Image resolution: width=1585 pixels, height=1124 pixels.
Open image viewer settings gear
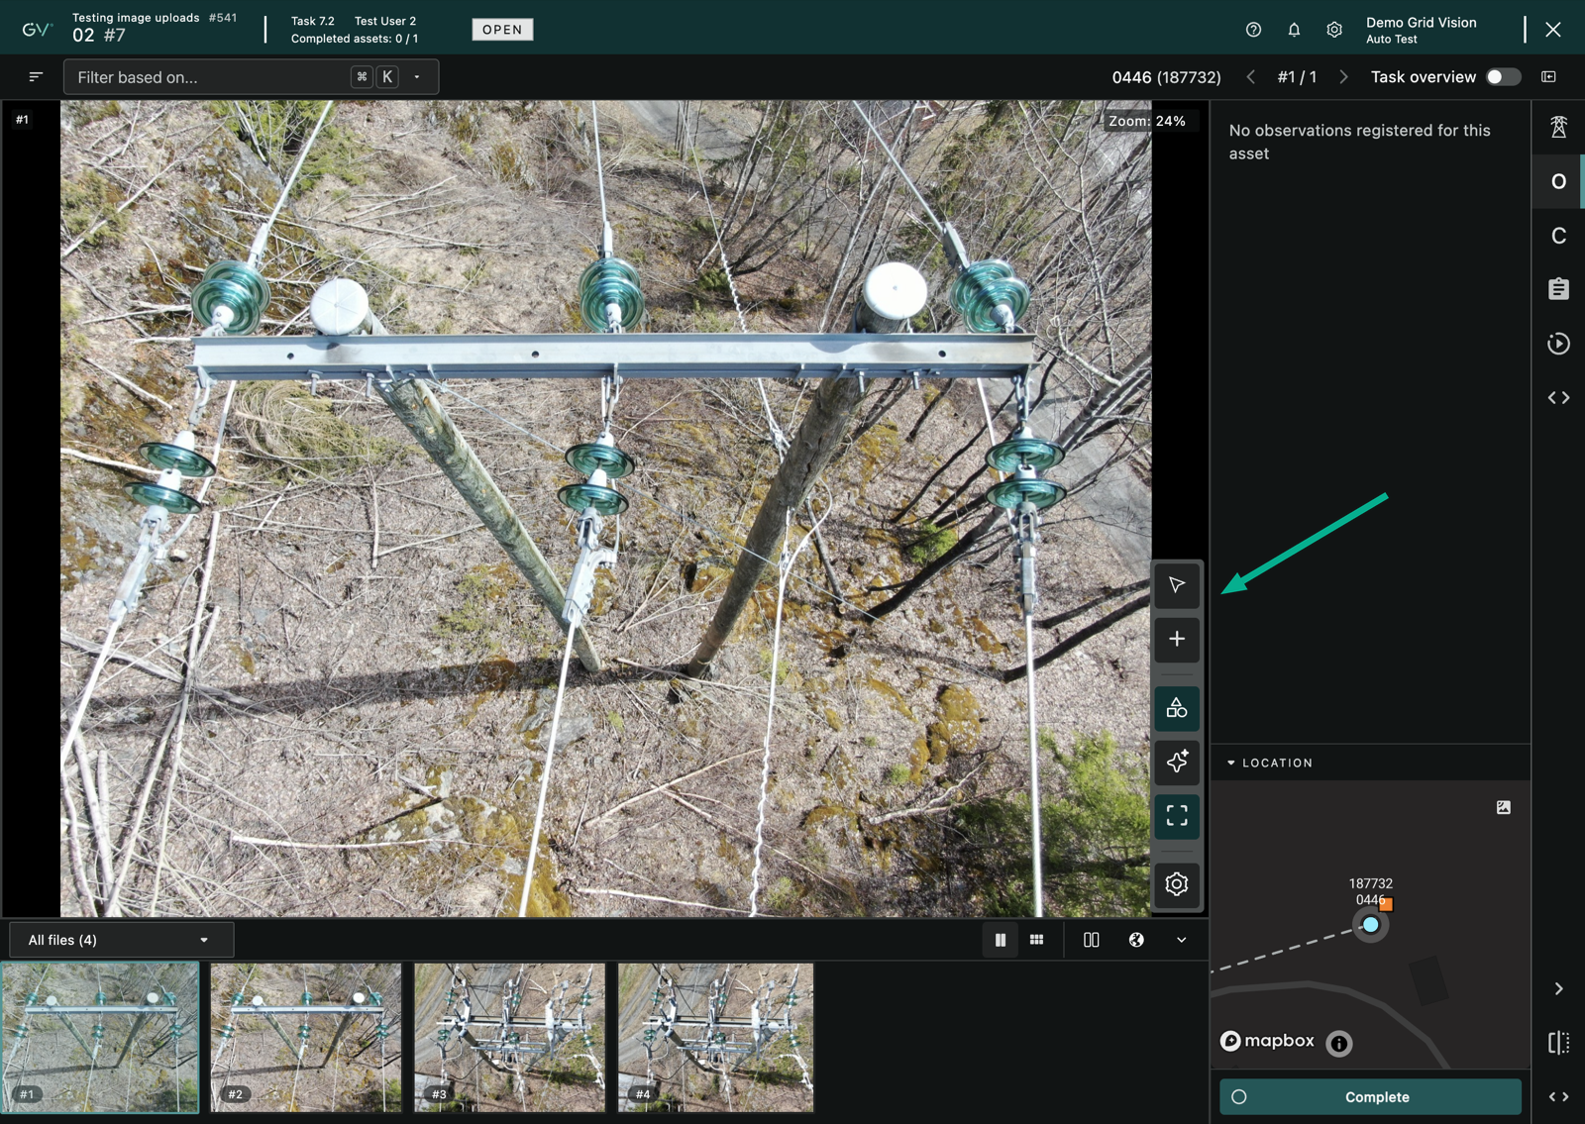click(1177, 883)
